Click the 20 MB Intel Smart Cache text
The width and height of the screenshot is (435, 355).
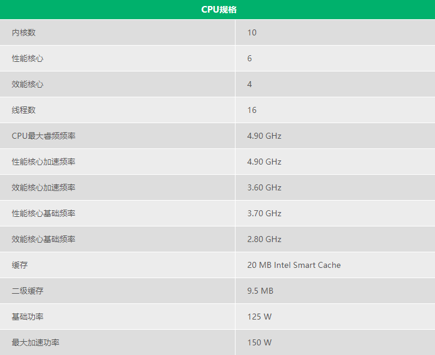tap(294, 265)
